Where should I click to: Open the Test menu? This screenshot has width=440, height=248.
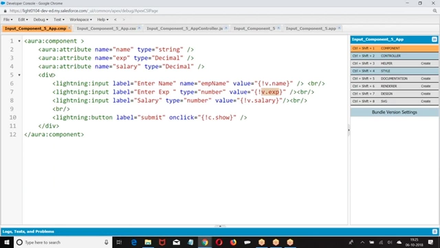tap(59, 20)
